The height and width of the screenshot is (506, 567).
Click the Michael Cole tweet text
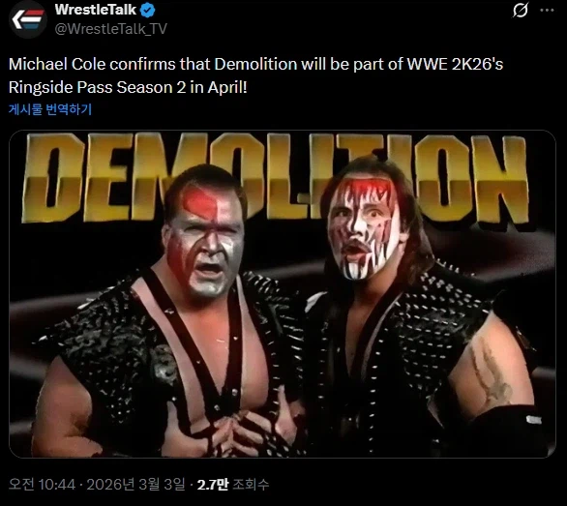click(x=255, y=75)
